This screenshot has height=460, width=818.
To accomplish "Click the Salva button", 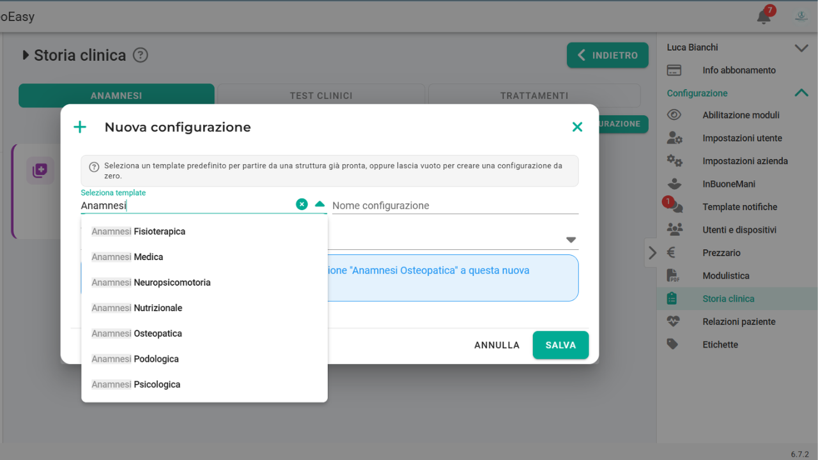I will [560, 345].
